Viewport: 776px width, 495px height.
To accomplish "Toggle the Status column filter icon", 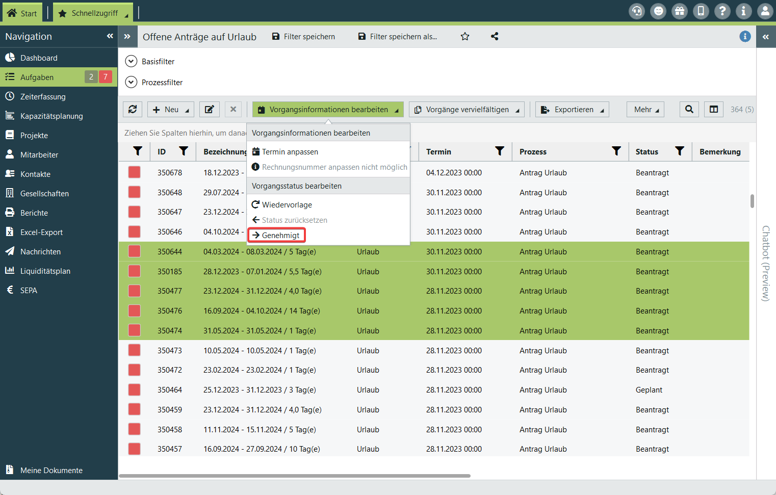I will click(679, 151).
